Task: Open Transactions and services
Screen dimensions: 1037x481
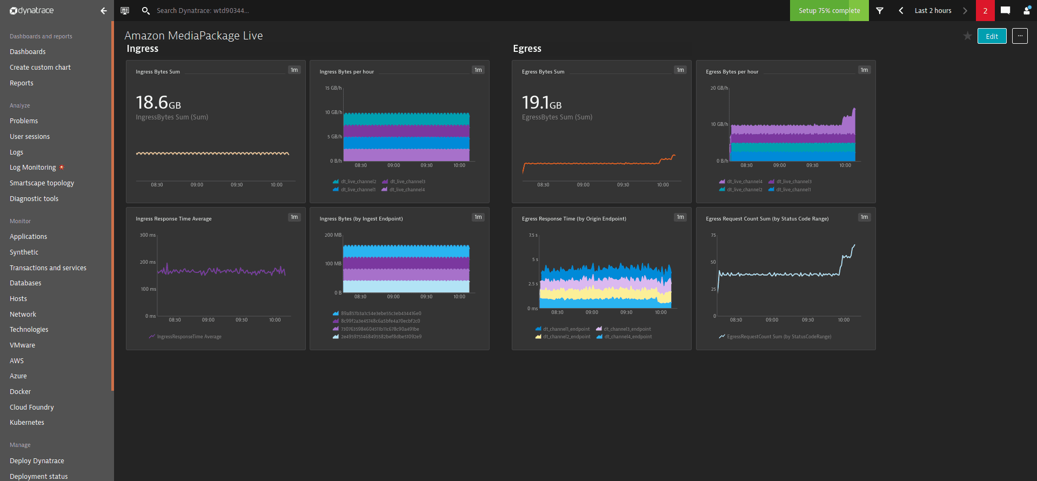Action: point(48,268)
